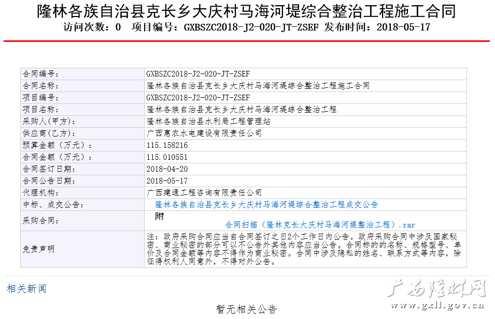Click the disclaimer note paragraph text
Image resolution: width=495 pixels, height=319 pixels.
click(x=304, y=249)
